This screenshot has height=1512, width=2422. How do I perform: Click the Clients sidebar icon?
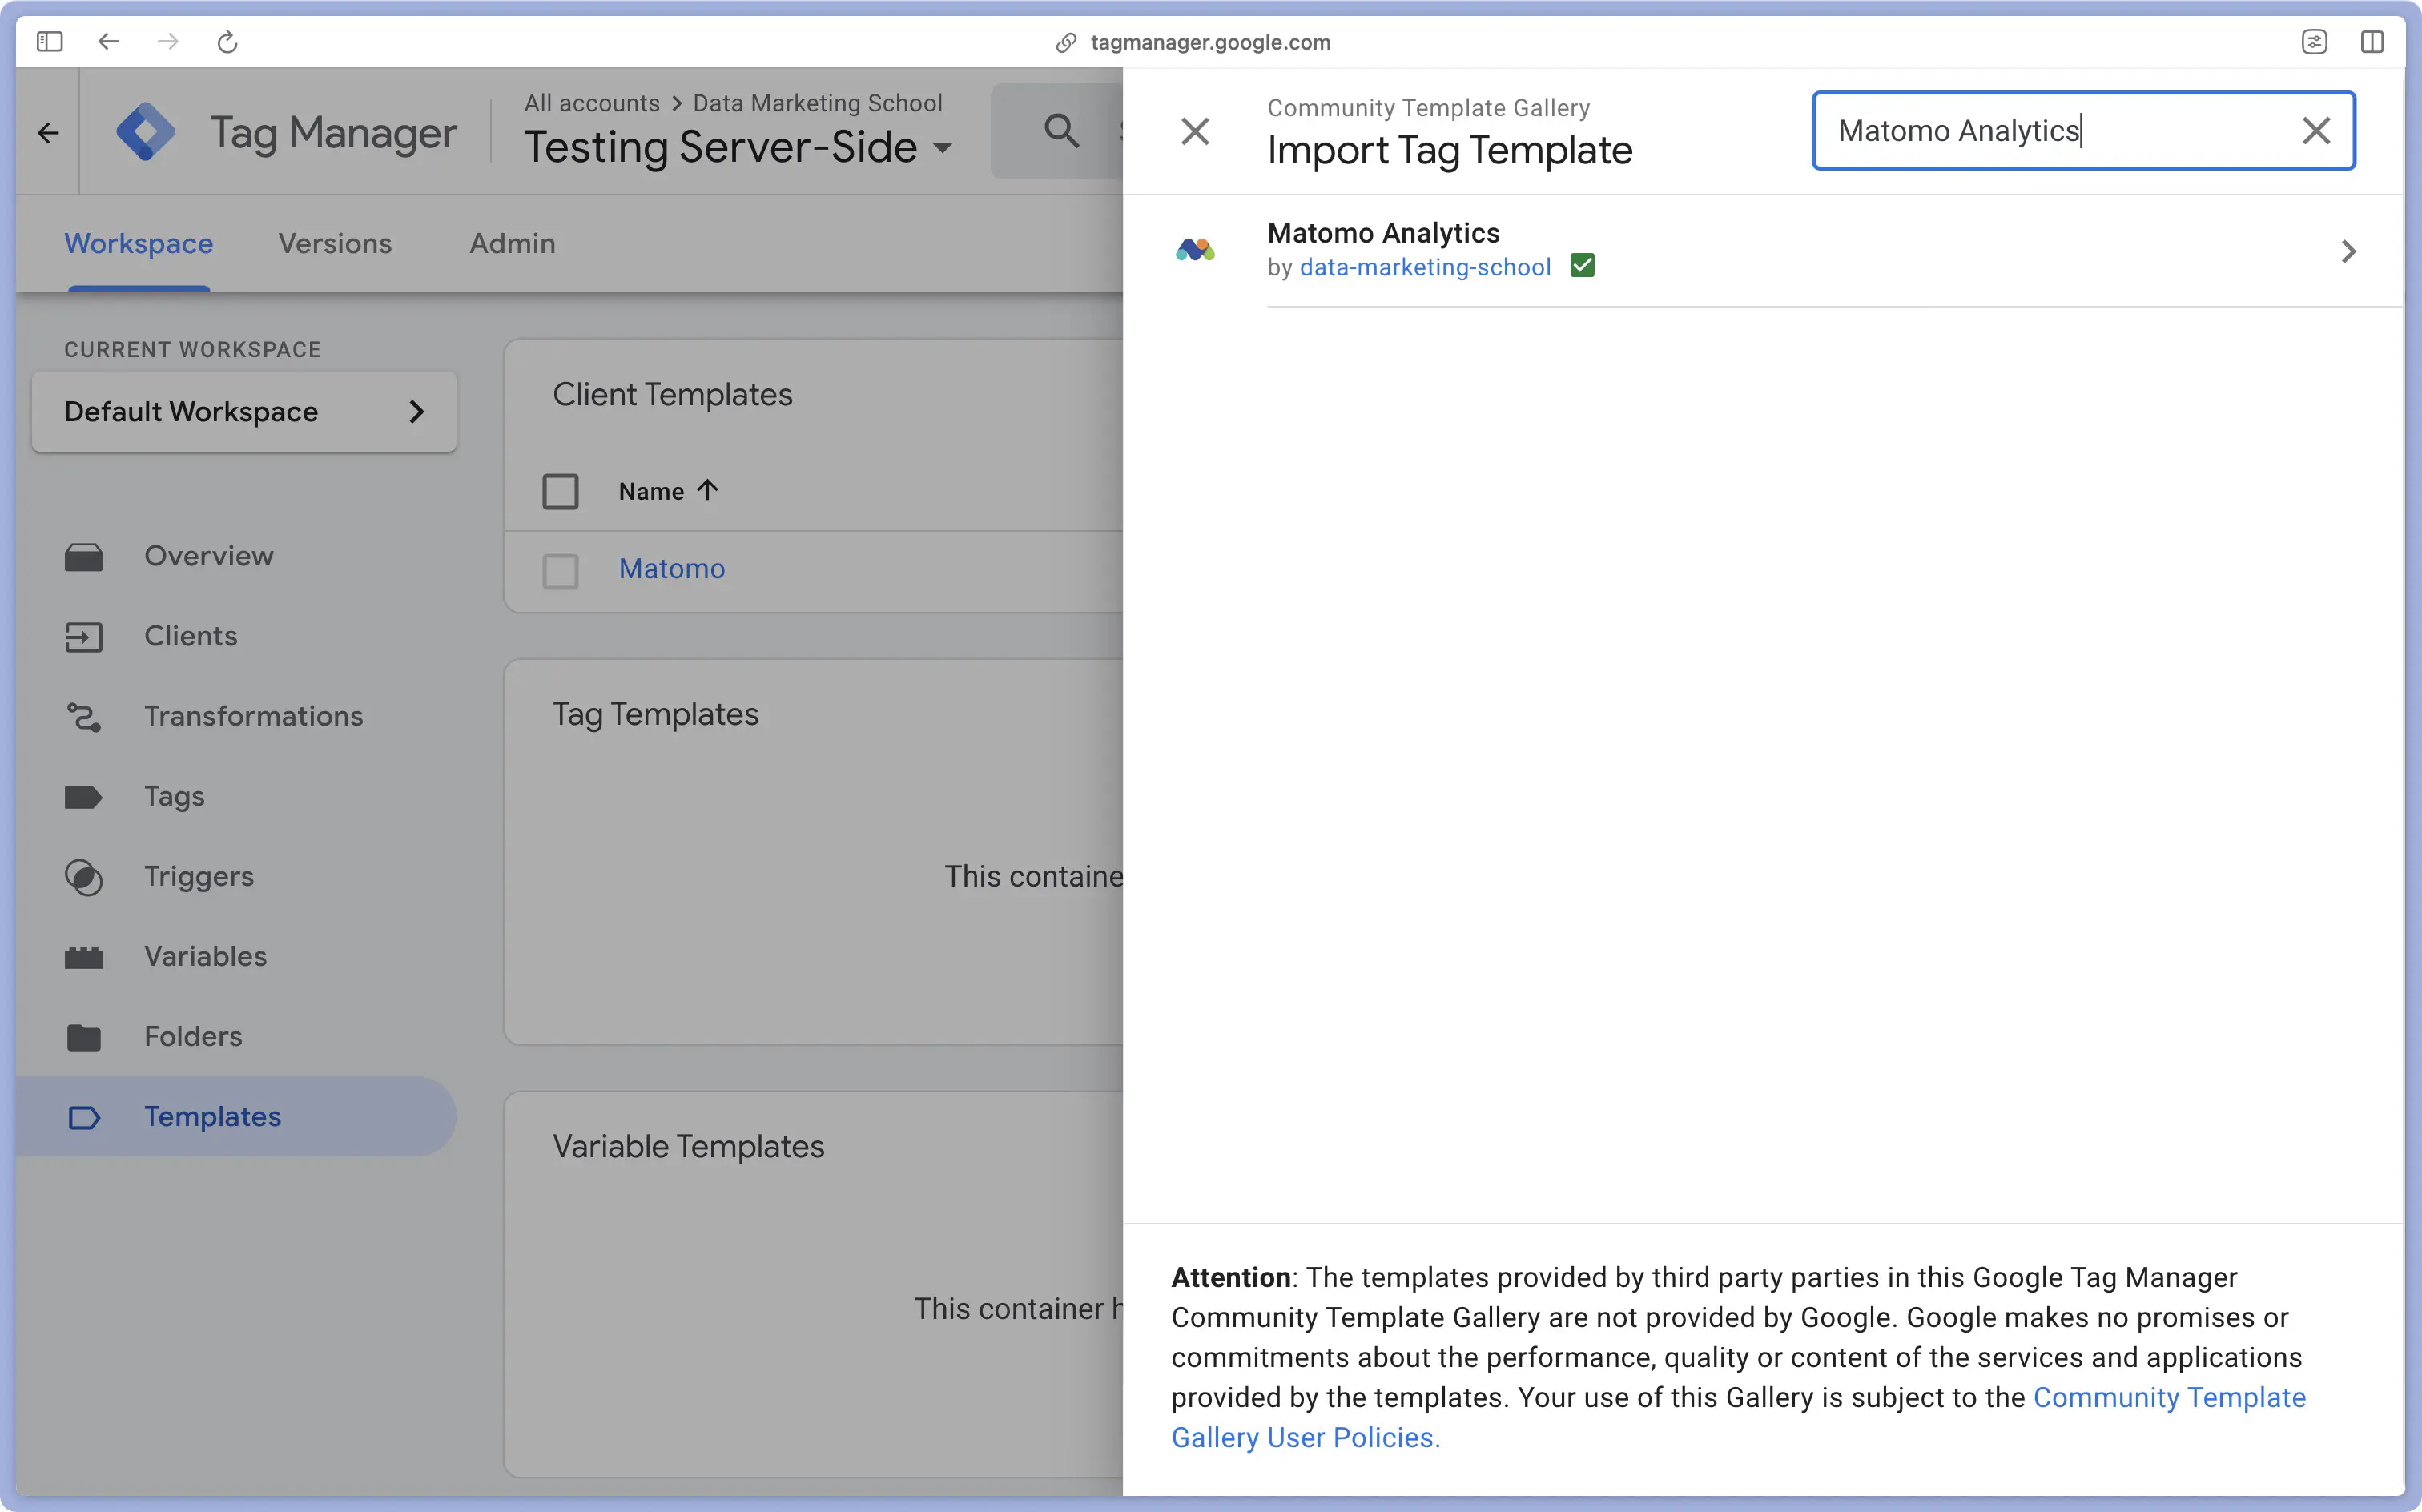(83, 636)
